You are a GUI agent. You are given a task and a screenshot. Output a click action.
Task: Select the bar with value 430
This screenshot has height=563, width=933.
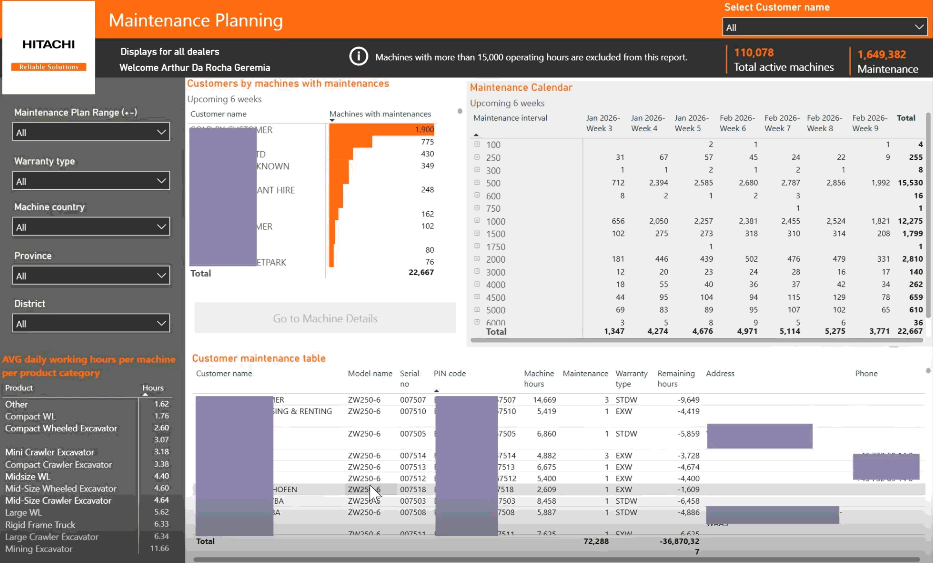(341, 154)
